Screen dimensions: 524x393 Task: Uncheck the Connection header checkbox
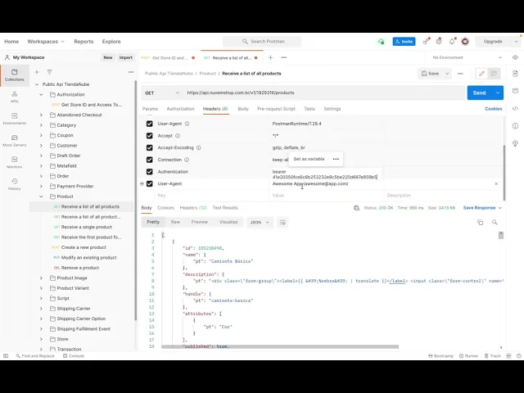[x=149, y=160]
